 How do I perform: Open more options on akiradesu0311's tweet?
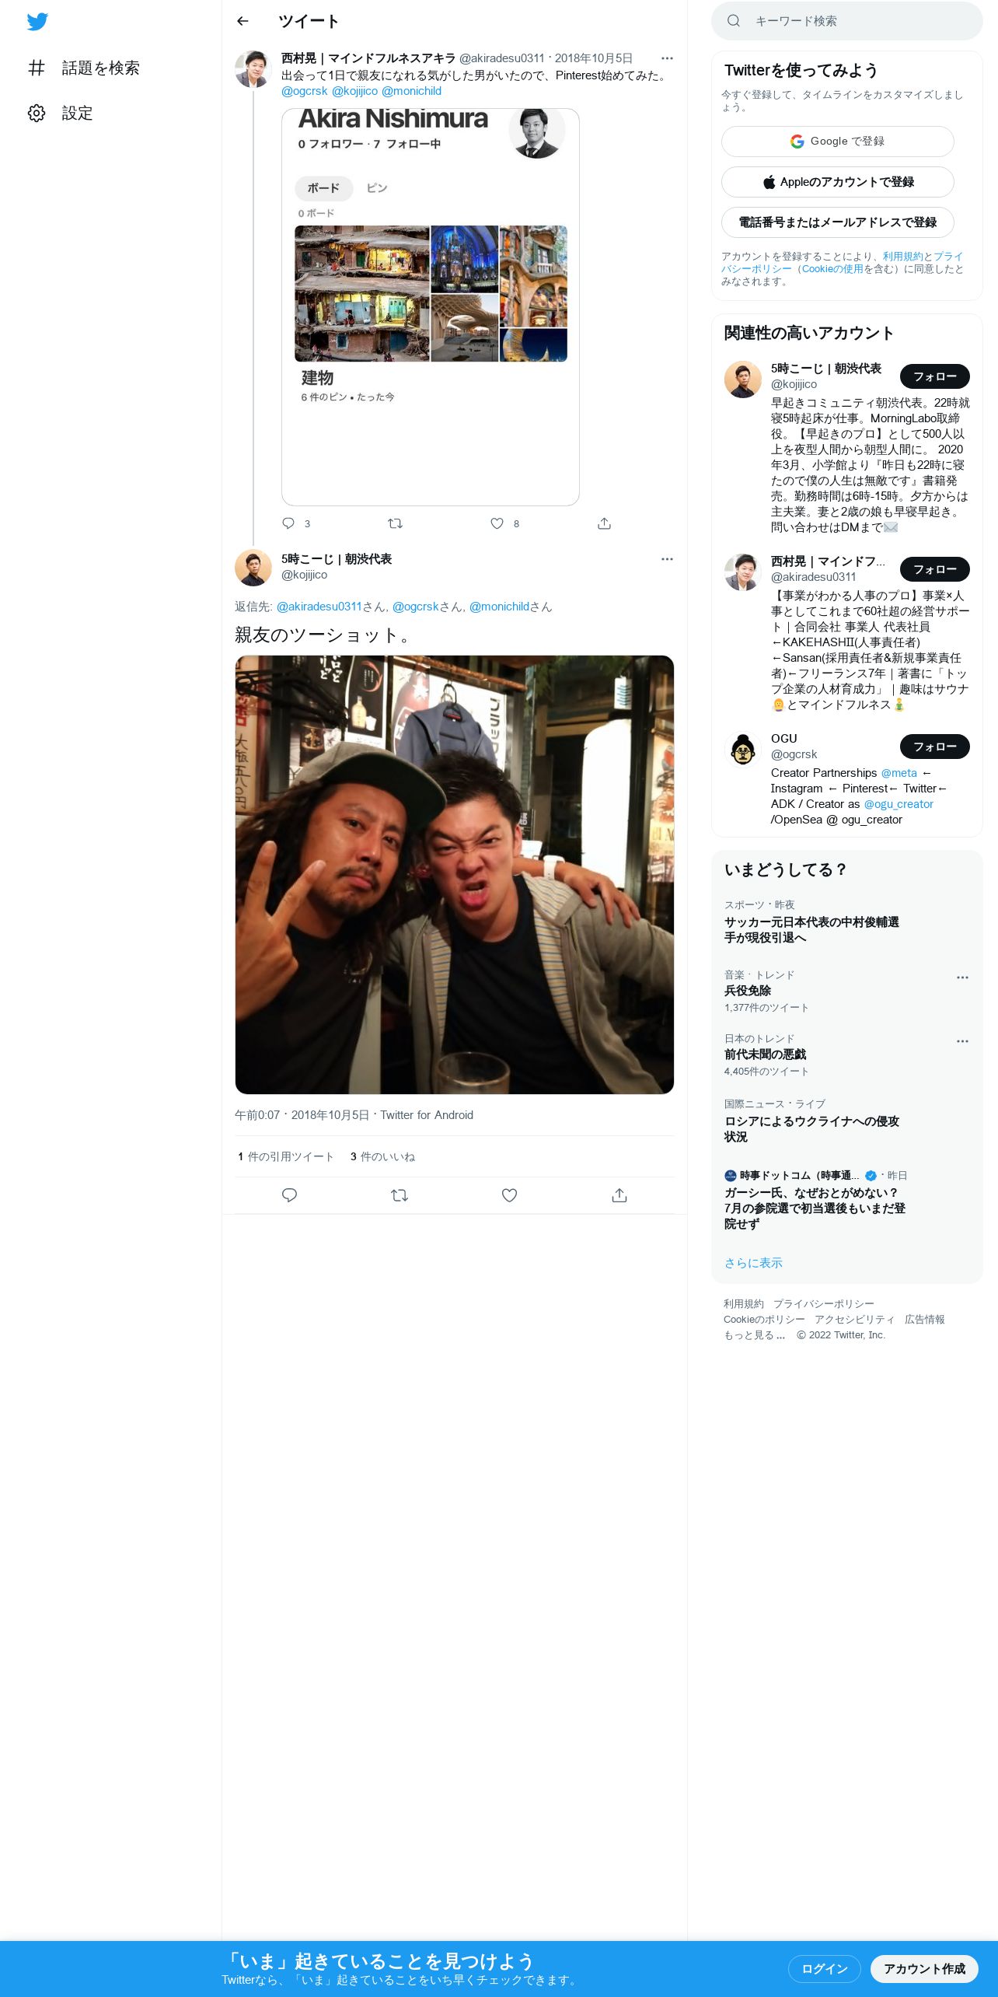[x=667, y=58]
